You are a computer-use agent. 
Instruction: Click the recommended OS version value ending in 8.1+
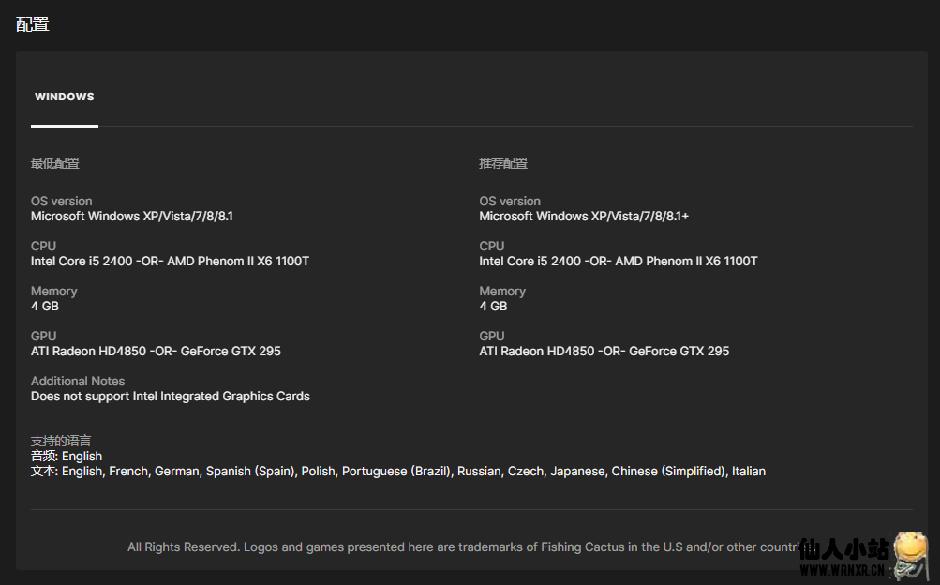point(584,217)
